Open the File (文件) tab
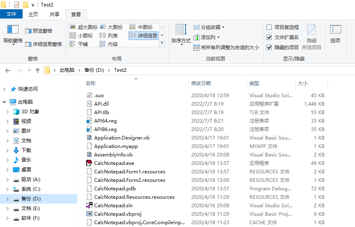The width and height of the screenshot is (355, 227). 11,14
